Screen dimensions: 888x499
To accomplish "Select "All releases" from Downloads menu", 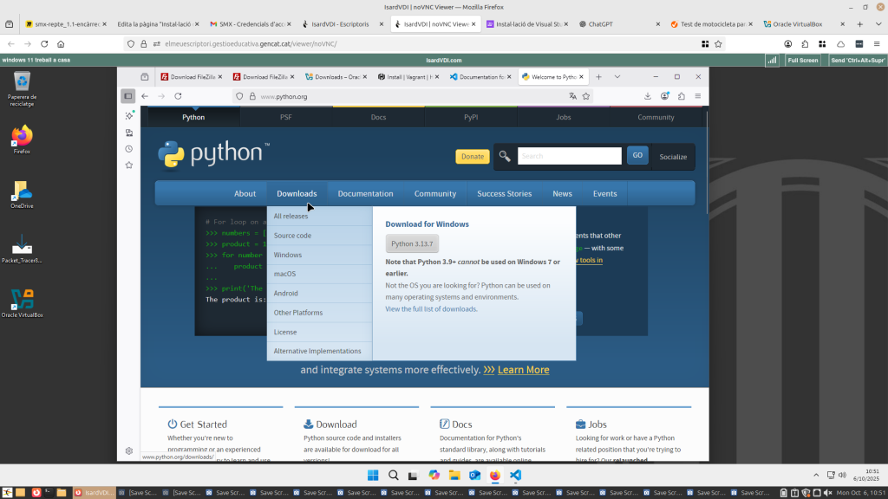I will pos(291,217).
